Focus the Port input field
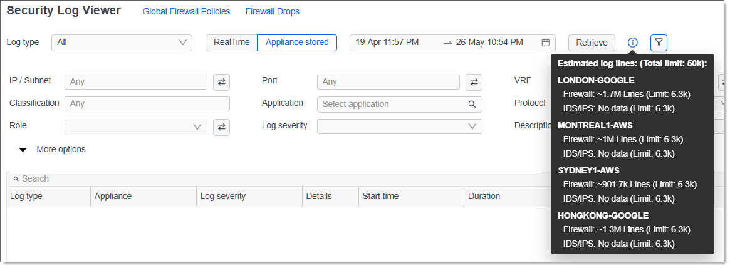This screenshot has height=268, width=730. [x=388, y=82]
